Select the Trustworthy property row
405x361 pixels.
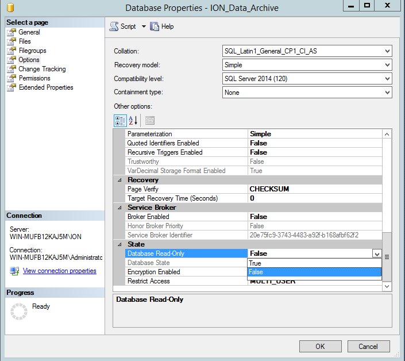click(254, 162)
